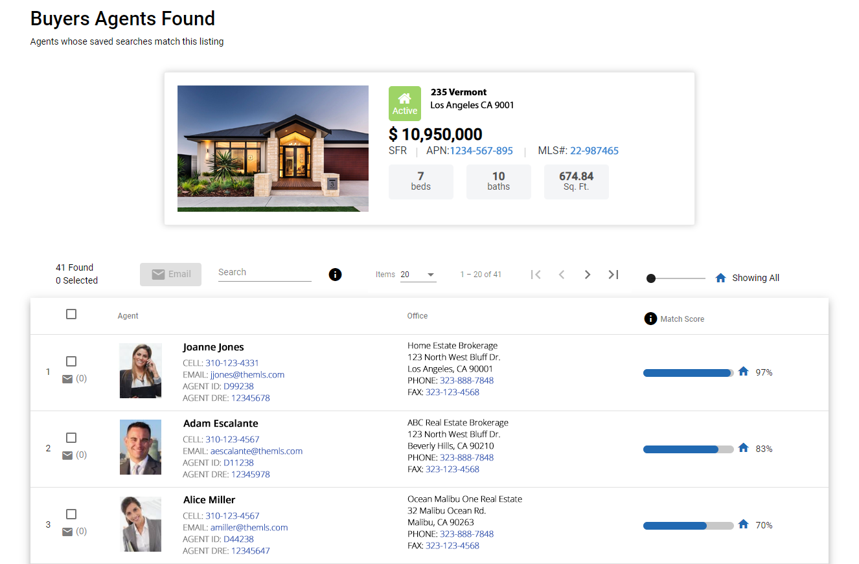Open APN link 1234-567-895

(481, 151)
